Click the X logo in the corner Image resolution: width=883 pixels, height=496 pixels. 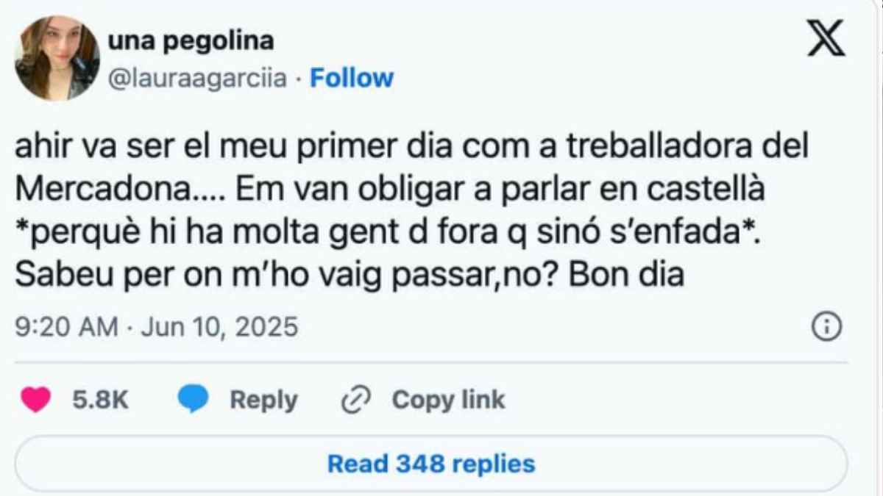pyautogui.click(x=826, y=39)
